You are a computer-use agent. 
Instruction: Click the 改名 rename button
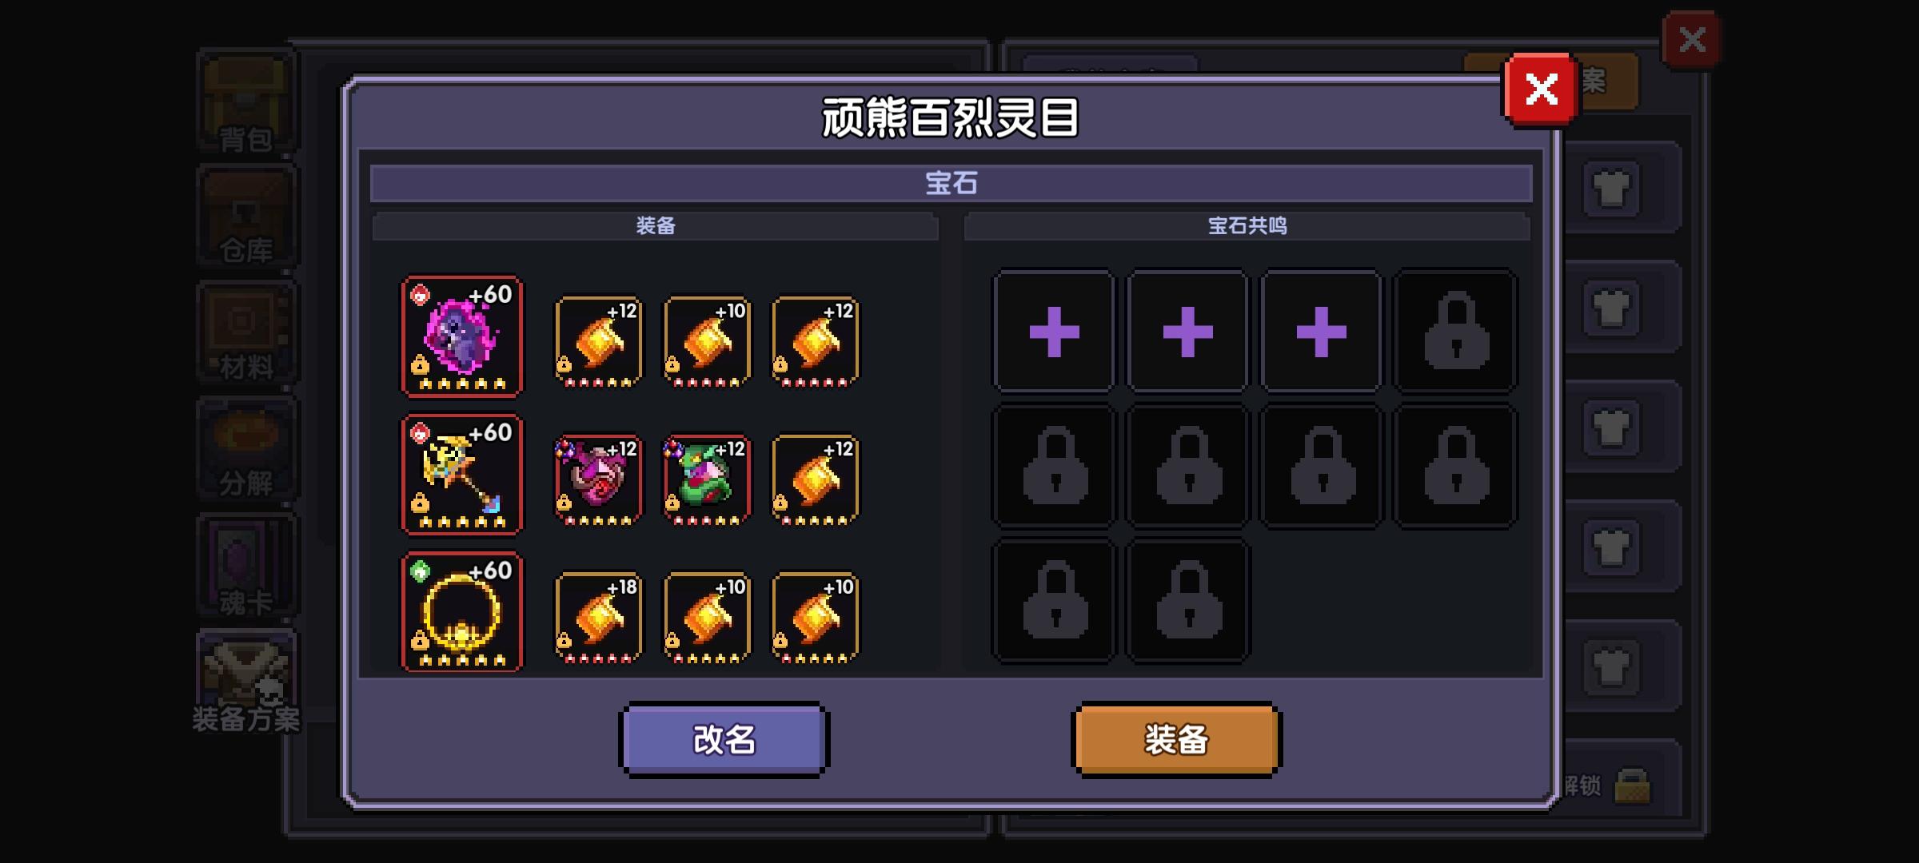pos(724,740)
